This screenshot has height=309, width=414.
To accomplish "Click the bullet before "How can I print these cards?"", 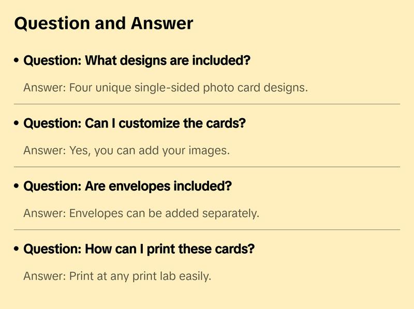I will click(17, 250).
